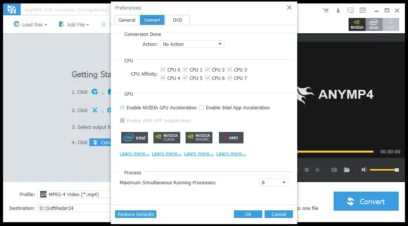
Task: Click the NVIDIA CUDA badge
Action: click(167, 138)
